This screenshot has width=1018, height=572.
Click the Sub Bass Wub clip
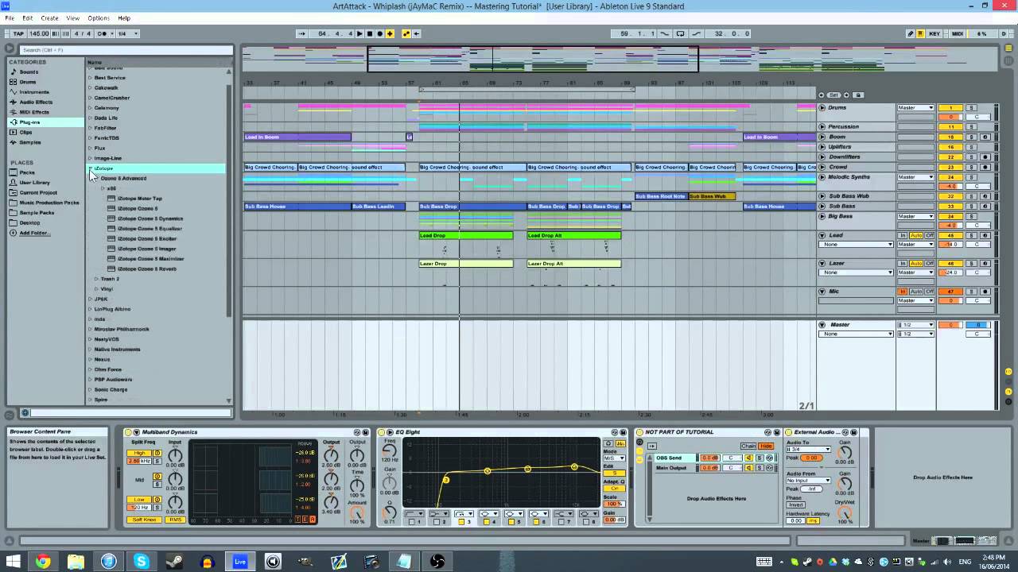713,196
